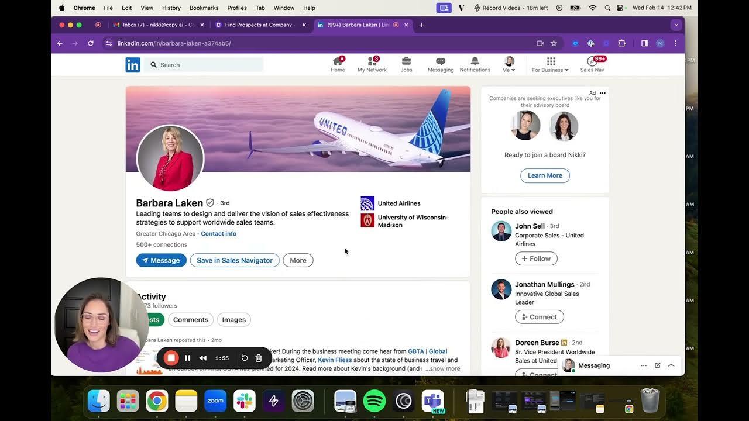Expand post with show more
Viewport: 749px width, 421px height.
(x=443, y=369)
